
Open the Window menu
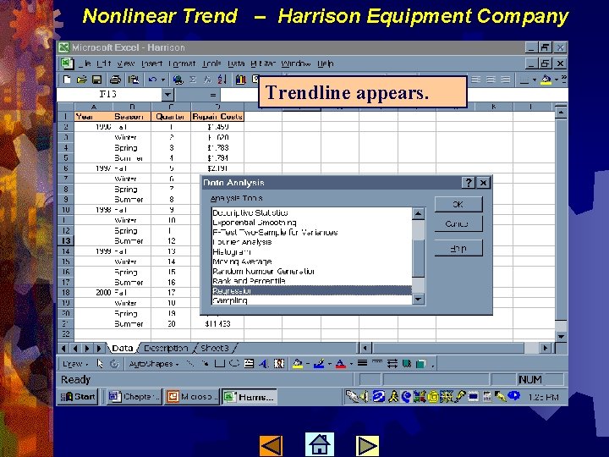pos(295,63)
